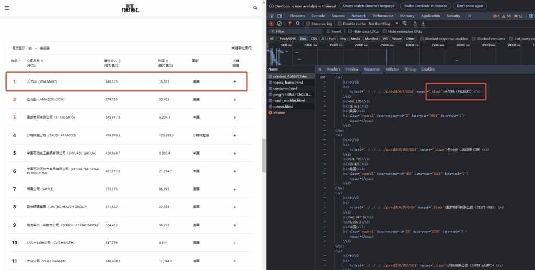535x270 pixels.
Task: Expand Walmart row with plus sign
Action: [235, 81]
